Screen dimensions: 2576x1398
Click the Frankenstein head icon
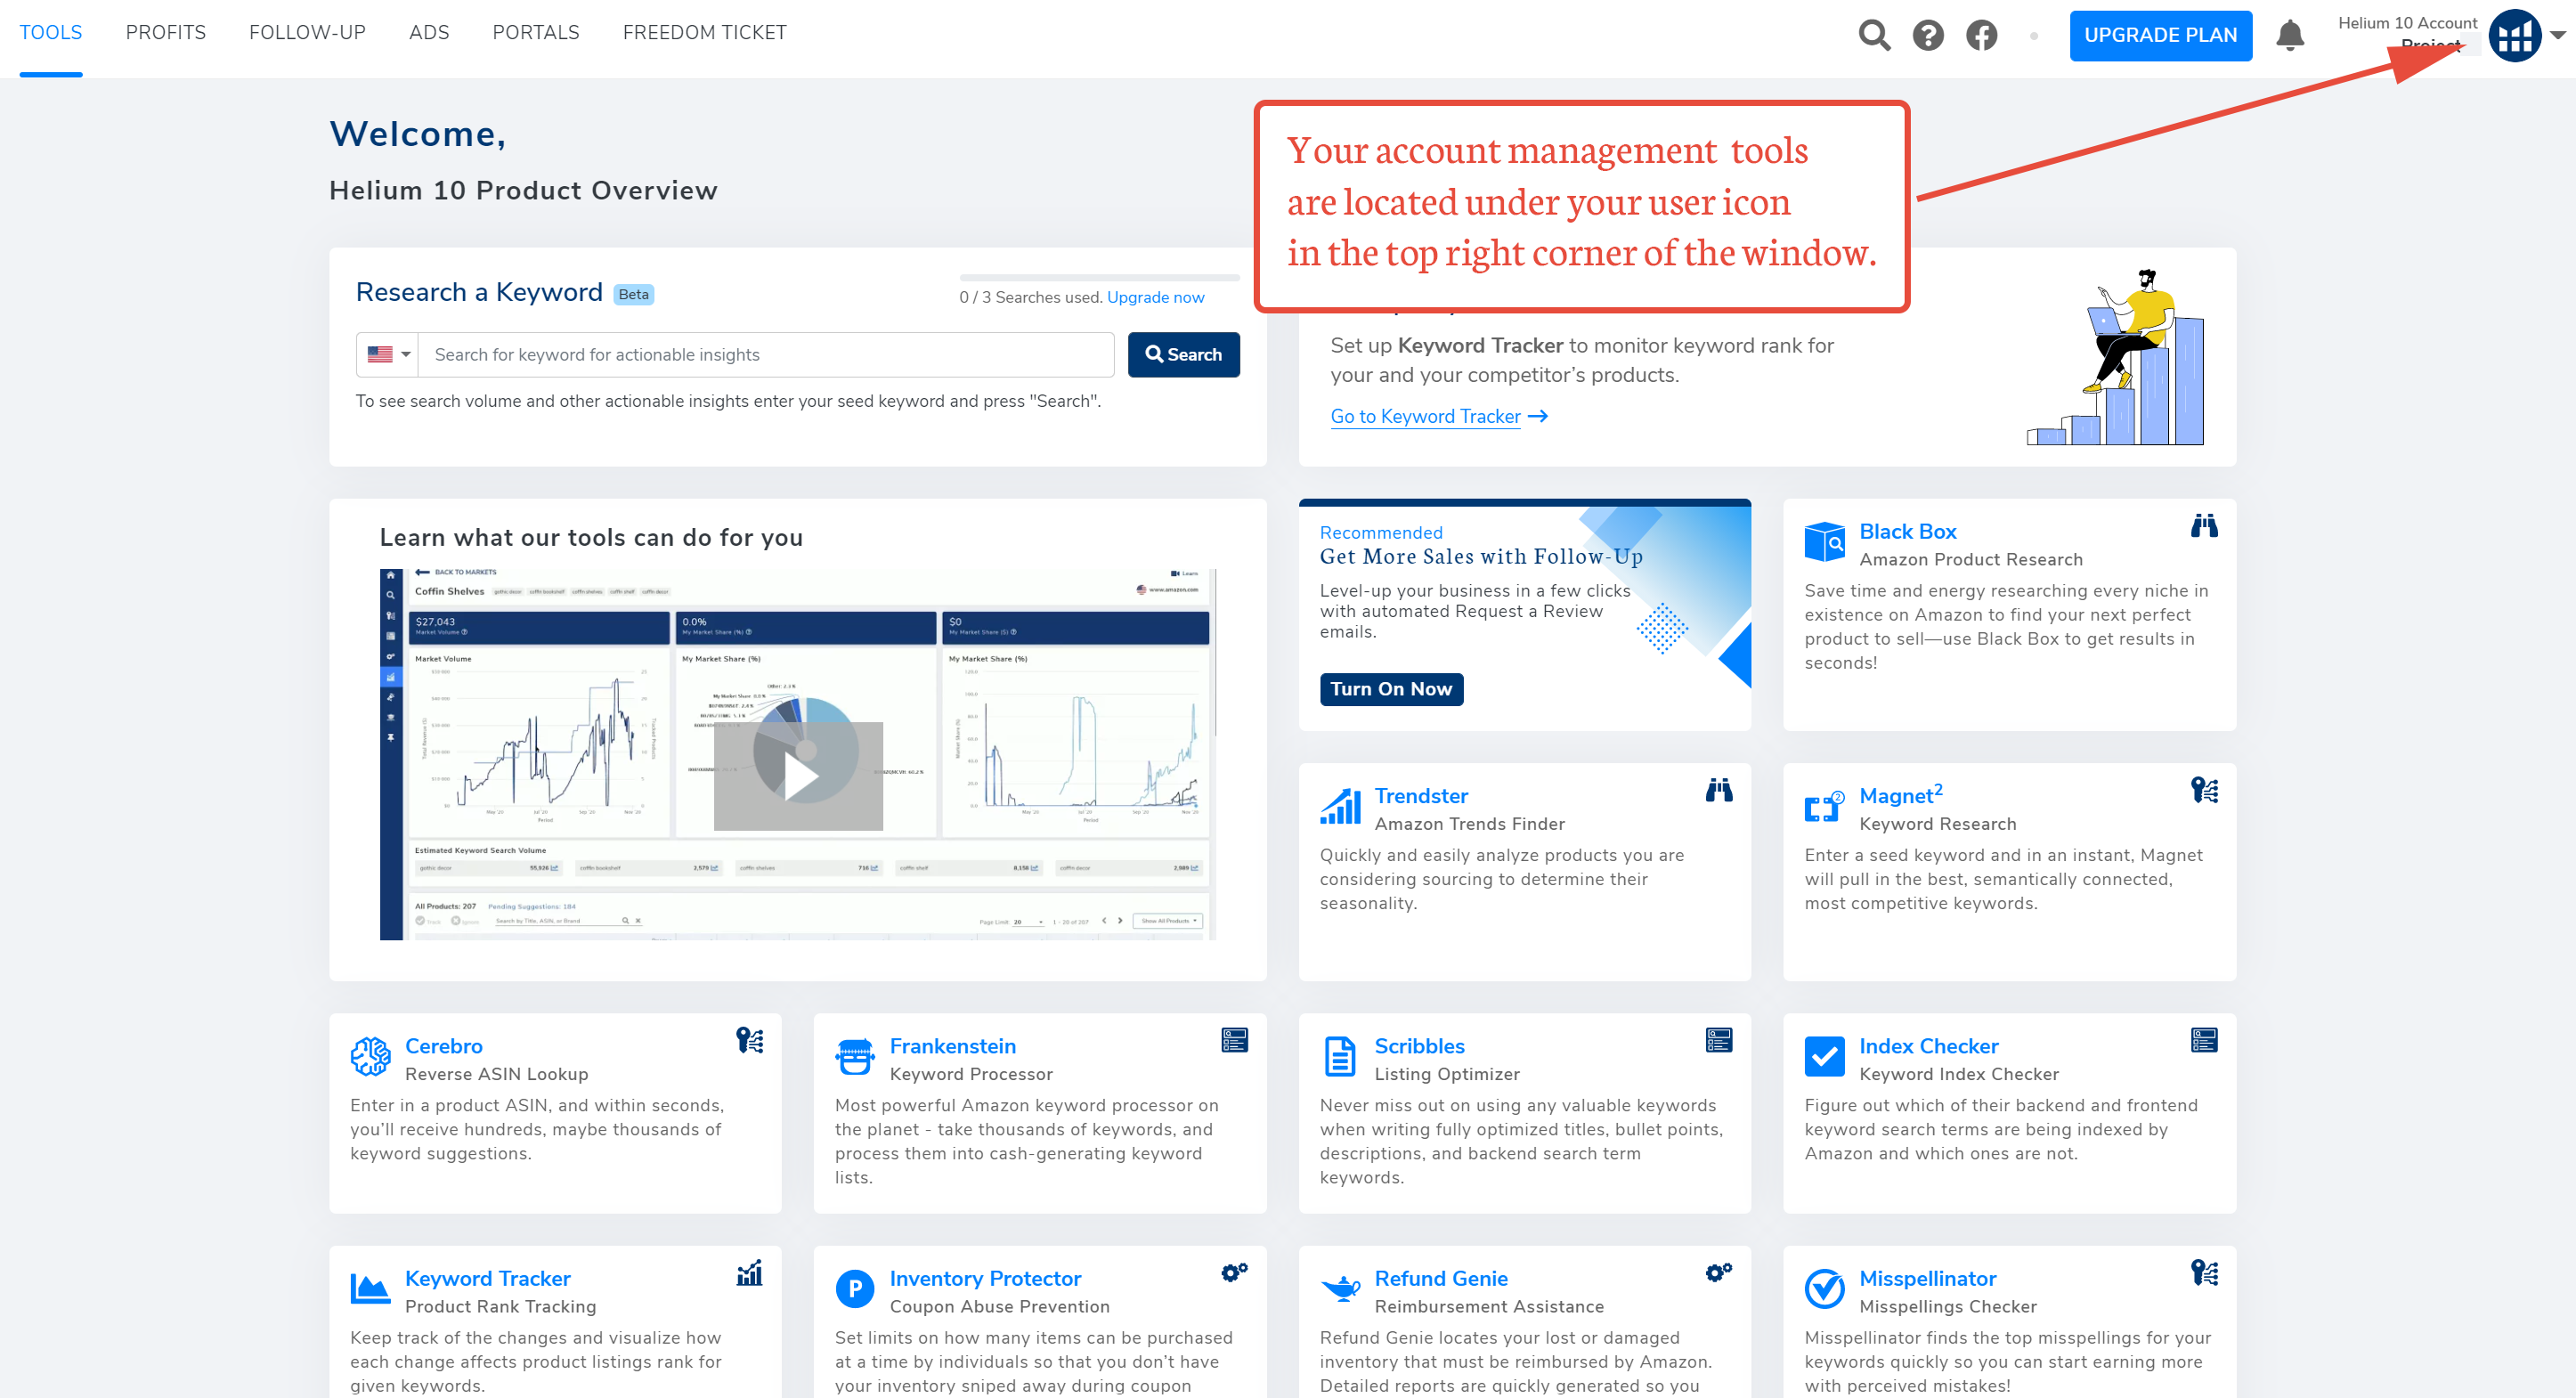click(x=855, y=1055)
